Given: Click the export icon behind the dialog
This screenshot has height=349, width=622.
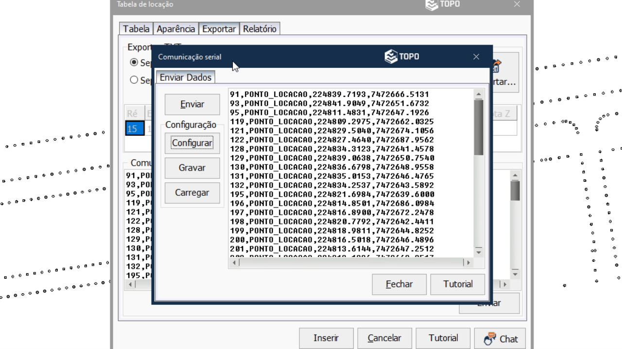Looking at the screenshot, I should pos(497,66).
